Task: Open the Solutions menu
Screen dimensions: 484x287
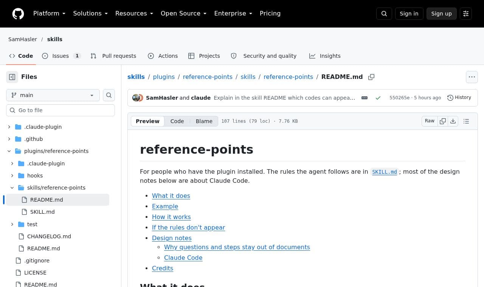Action: point(90,14)
